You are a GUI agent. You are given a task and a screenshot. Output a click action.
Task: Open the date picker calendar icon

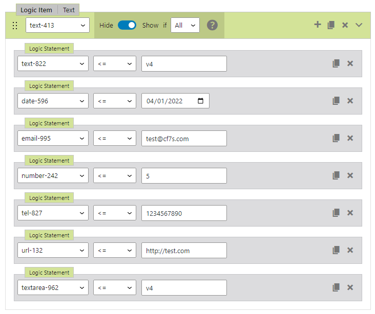point(200,101)
